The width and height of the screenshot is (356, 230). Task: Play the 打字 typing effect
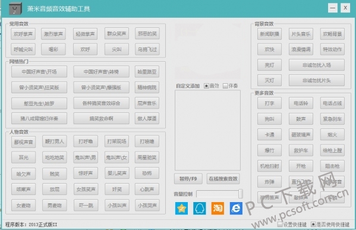269,103
